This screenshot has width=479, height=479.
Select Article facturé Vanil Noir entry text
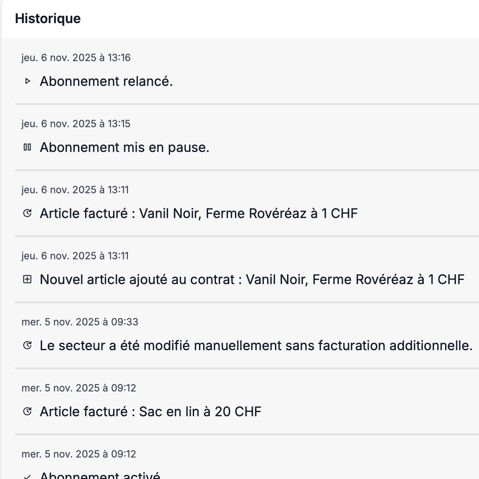[199, 213]
